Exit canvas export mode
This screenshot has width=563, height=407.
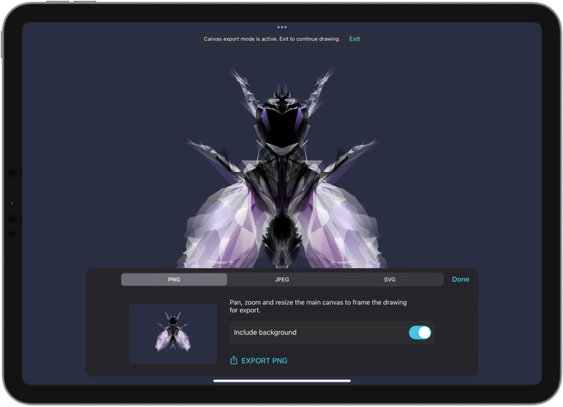pos(355,39)
